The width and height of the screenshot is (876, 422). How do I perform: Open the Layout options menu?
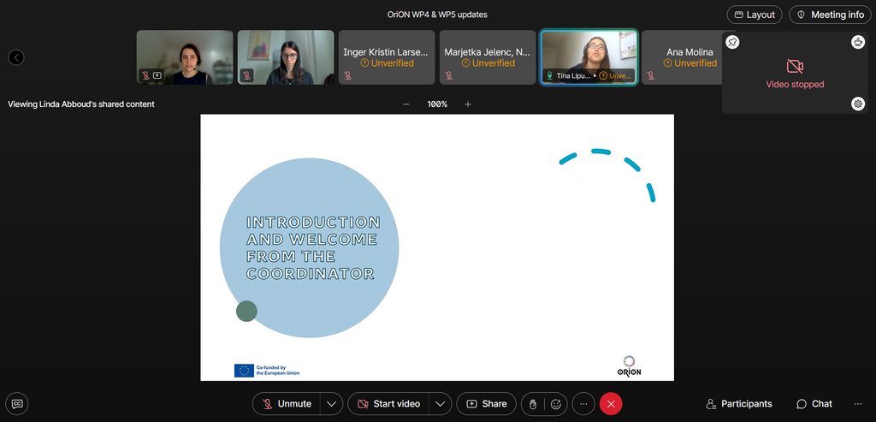tap(754, 15)
